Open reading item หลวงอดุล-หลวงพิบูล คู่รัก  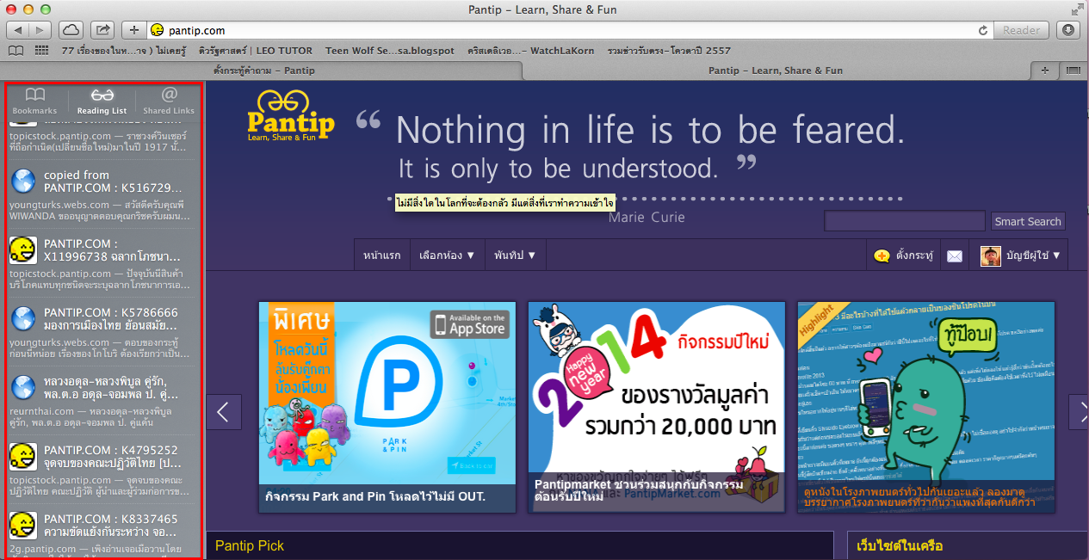pos(103,400)
